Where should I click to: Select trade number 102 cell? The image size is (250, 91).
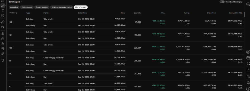tap(11, 22)
